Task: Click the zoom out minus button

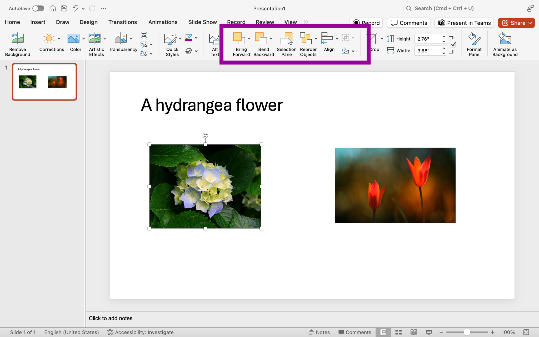Action: [x=441, y=332]
